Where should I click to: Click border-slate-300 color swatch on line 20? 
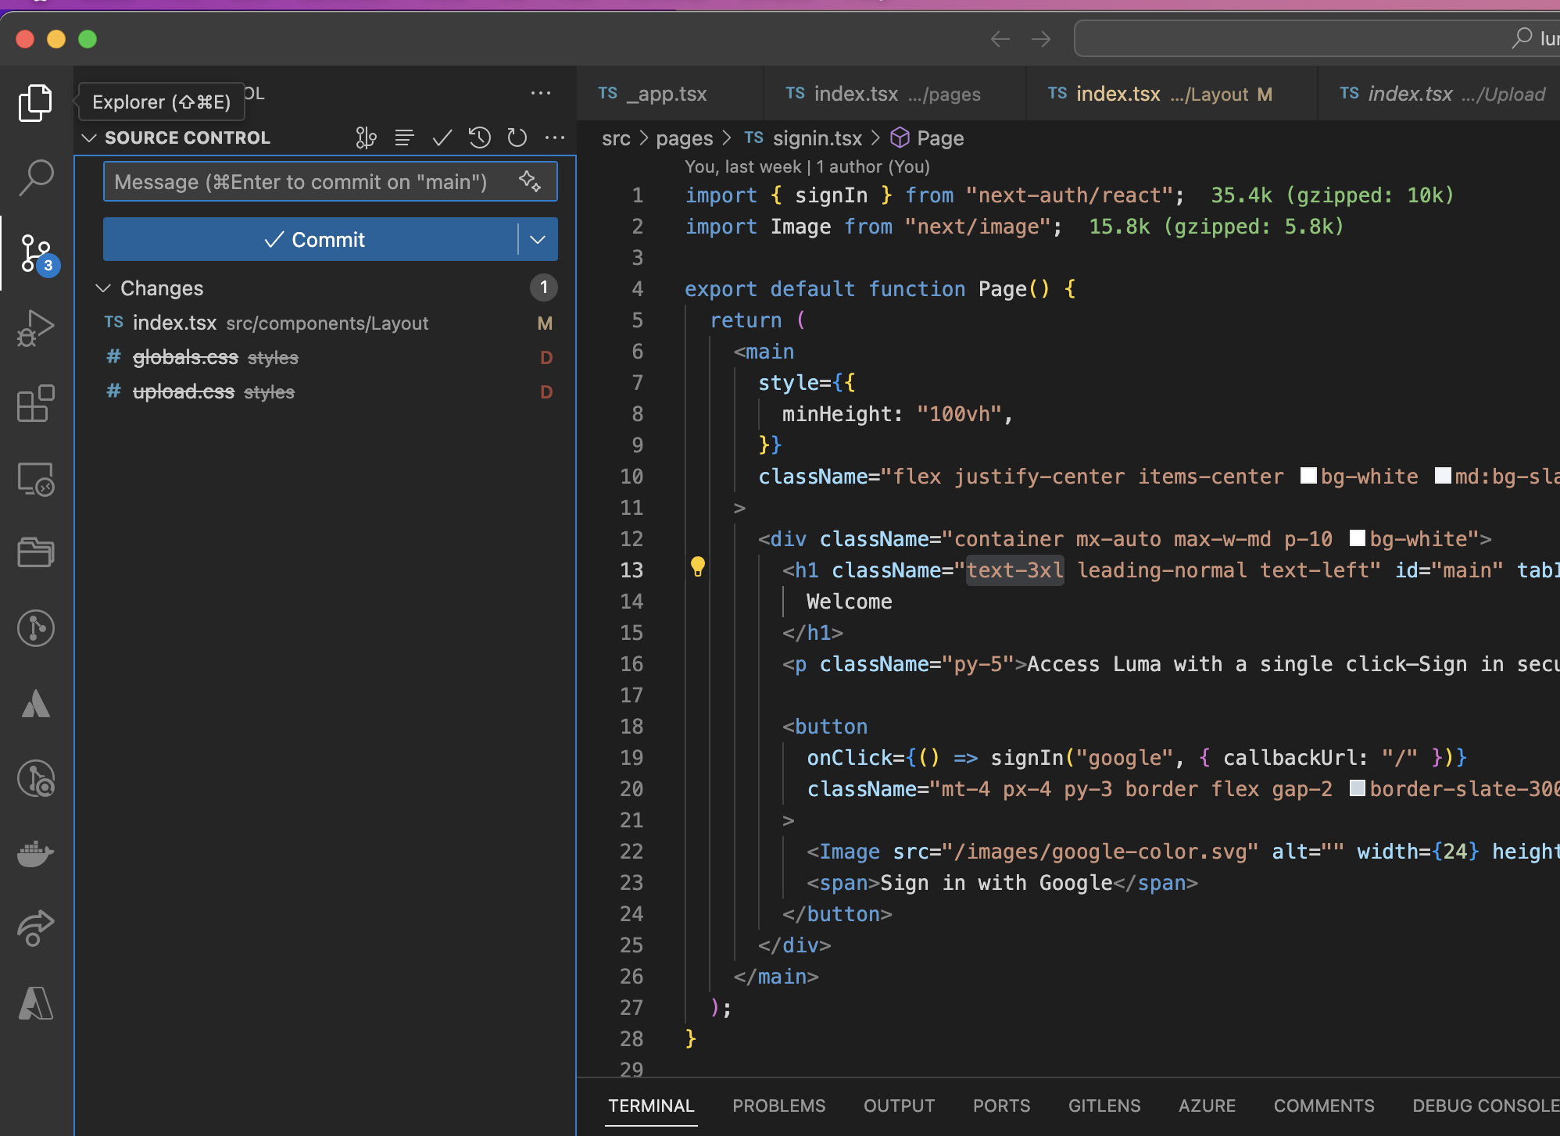[x=1358, y=788]
